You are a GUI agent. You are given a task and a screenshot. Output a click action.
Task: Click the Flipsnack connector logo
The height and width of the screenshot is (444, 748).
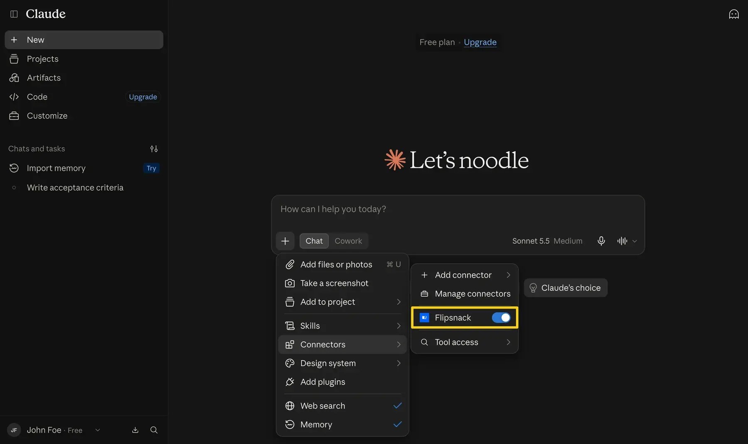tap(424, 318)
